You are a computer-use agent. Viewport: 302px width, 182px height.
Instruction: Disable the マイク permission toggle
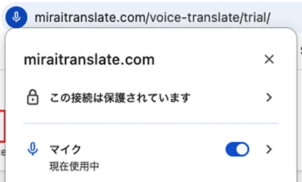click(x=237, y=149)
